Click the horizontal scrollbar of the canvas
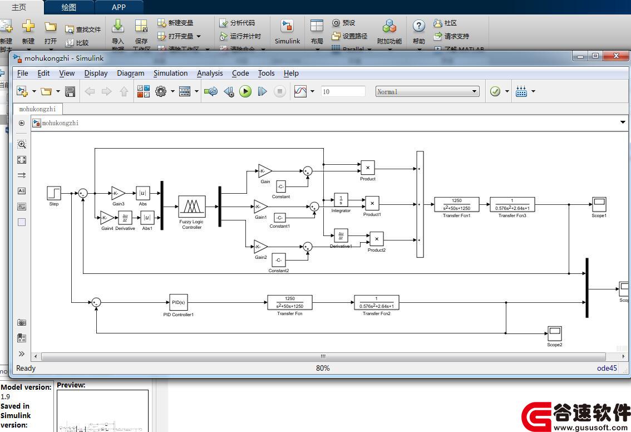631x432 pixels. pos(323,356)
